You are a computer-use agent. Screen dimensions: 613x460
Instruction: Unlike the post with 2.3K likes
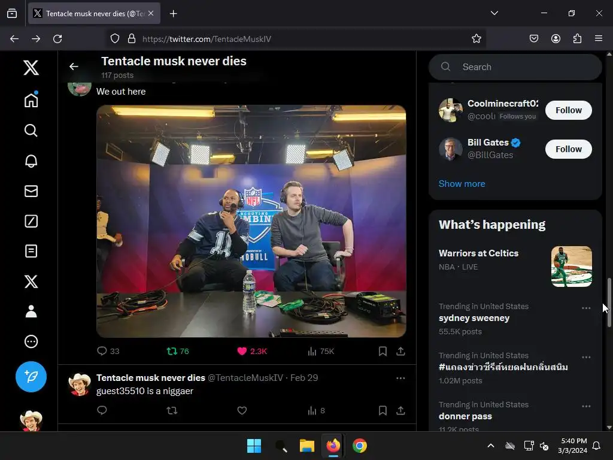pos(252,351)
